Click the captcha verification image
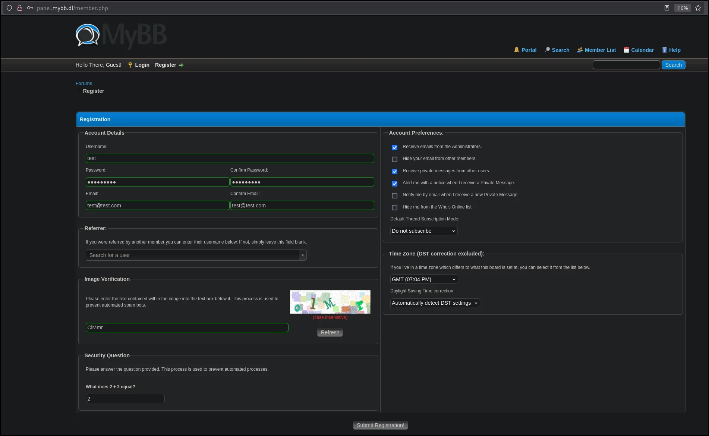This screenshot has width=709, height=436. click(330, 302)
